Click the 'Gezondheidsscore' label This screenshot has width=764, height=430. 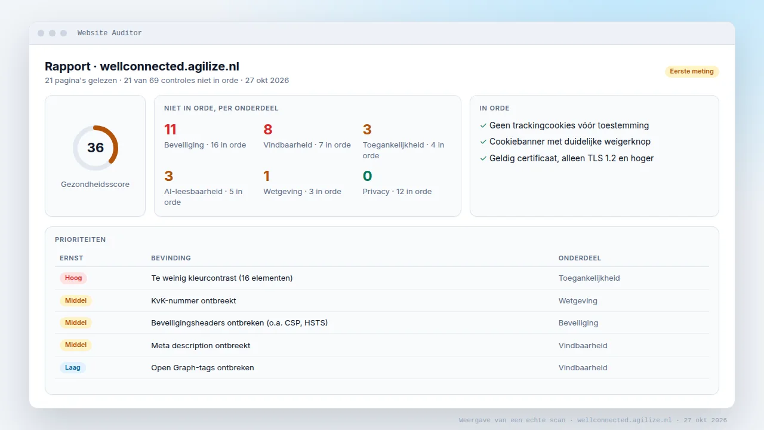(x=95, y=185)
